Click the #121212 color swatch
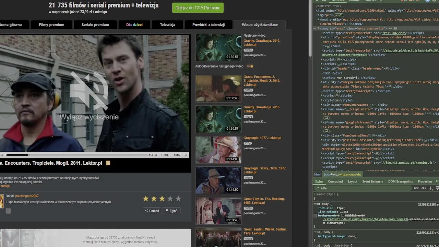 [x=343, y=215]
